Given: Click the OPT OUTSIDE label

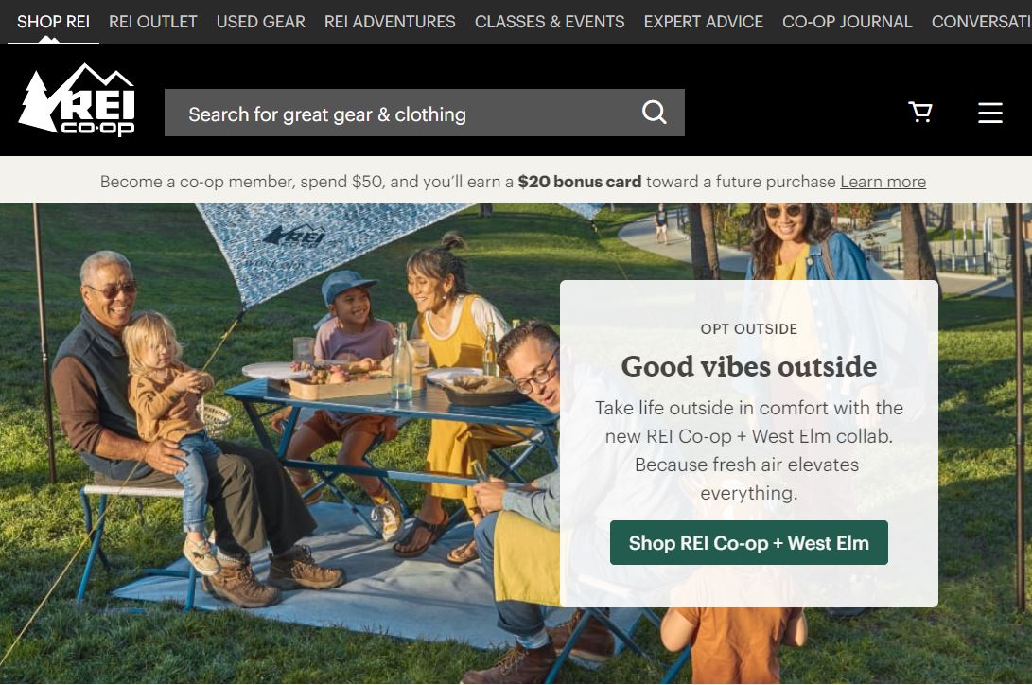Looking at the screenshot, I should coord(749,329).
